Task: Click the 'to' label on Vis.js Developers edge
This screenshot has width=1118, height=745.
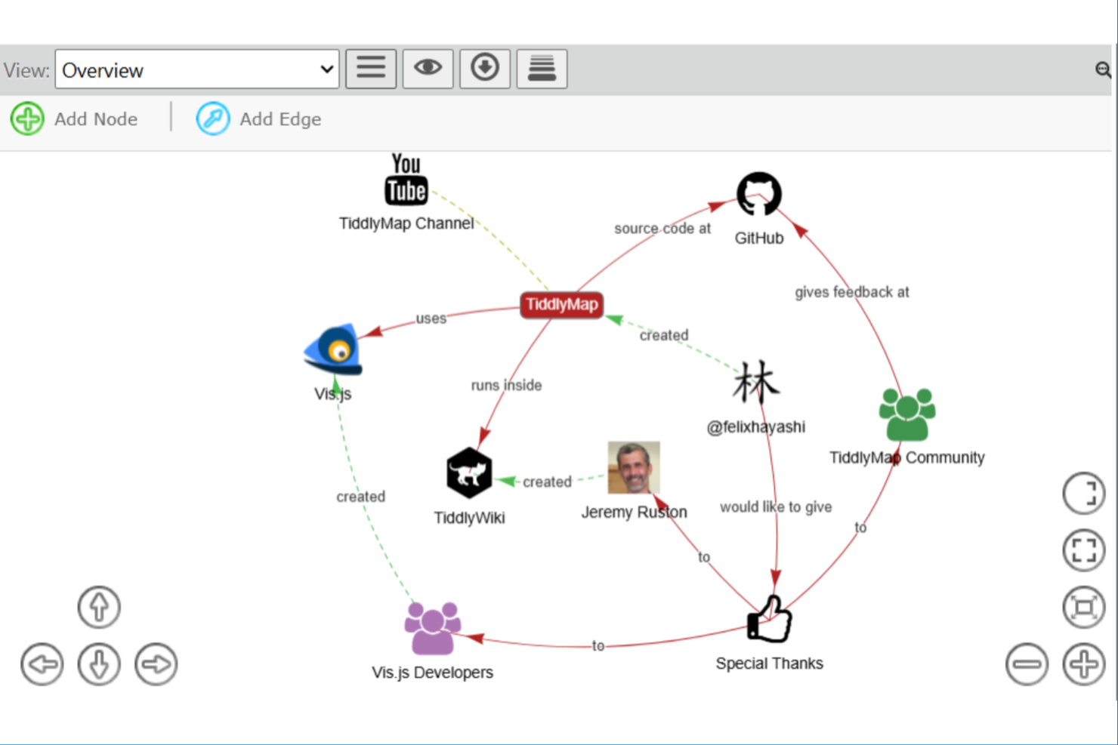Action: 598,646
